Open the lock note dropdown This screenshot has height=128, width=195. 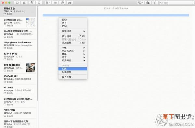[48, 3]
